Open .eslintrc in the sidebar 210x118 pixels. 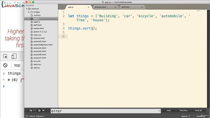click(x=37, y=15)
